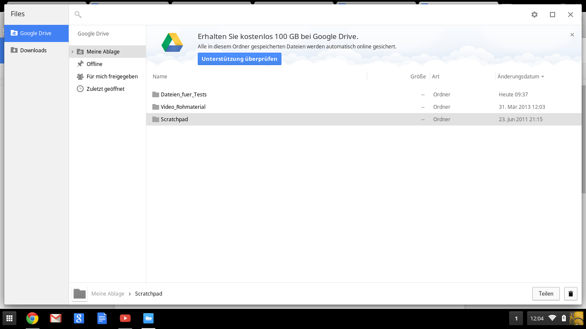Click the Scratchpad folder icon in file list
The width and height of the screenshot is (586, 329).
(x=156, y=119)
